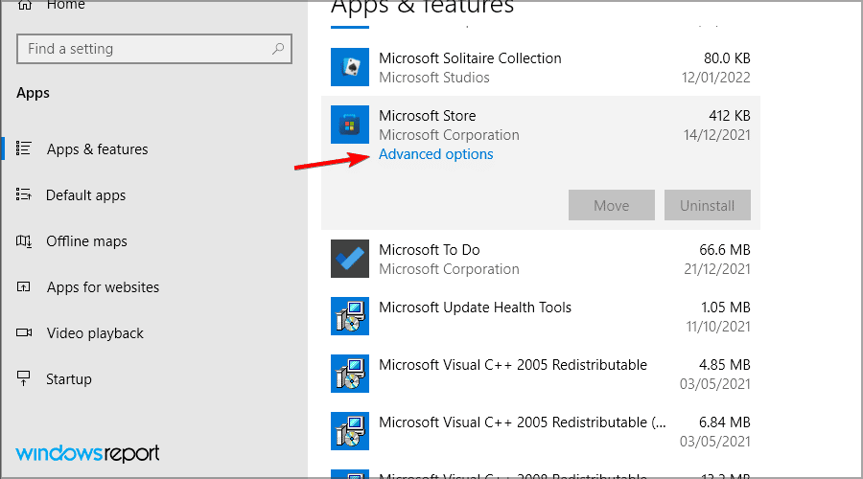Image resolution: width=863 pixels, height=479 pixels.
Task: Focus the Find a setting search box
Action: (154, 49)
